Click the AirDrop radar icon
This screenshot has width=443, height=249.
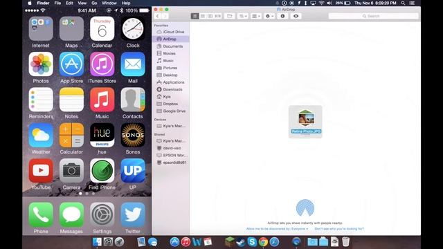[x=305, y=207]
